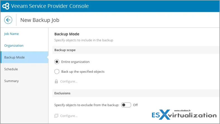220x124 pixels.
Task: Click Configure under Backup scope
Action: coord(69,81)
